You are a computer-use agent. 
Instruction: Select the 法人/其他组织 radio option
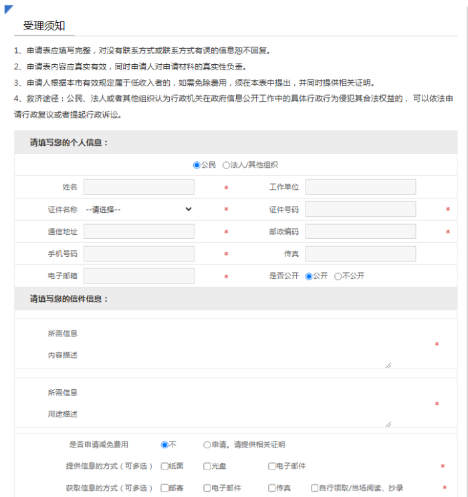(x=226, y=165)
